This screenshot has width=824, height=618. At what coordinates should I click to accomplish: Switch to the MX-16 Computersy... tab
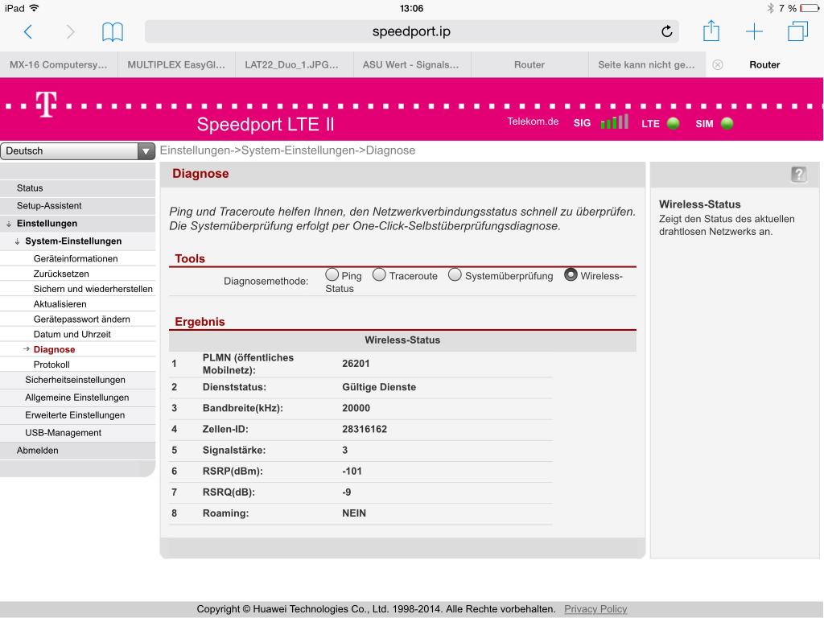[59, 64]
